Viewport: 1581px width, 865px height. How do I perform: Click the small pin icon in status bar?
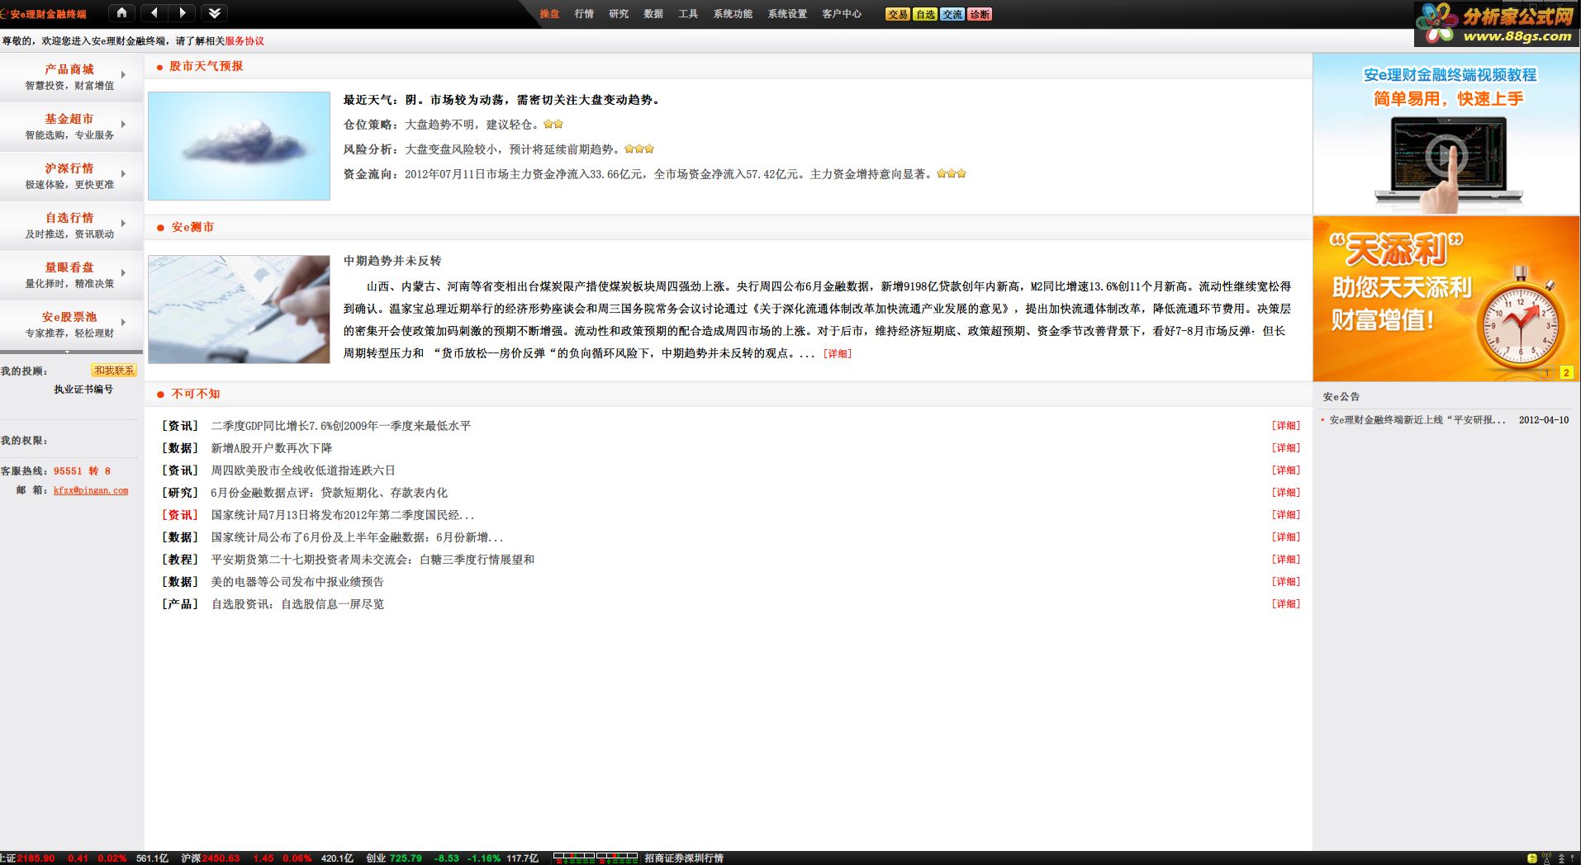1573,858
